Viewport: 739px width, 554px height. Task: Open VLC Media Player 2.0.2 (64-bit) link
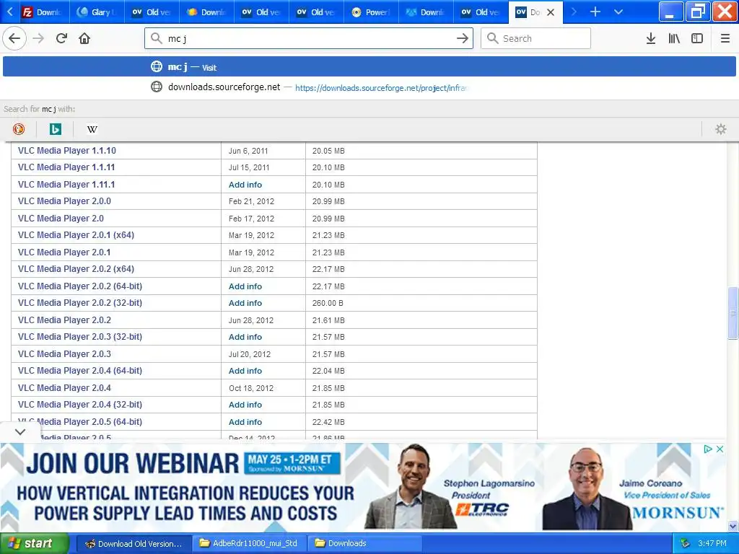coord(80,286)
